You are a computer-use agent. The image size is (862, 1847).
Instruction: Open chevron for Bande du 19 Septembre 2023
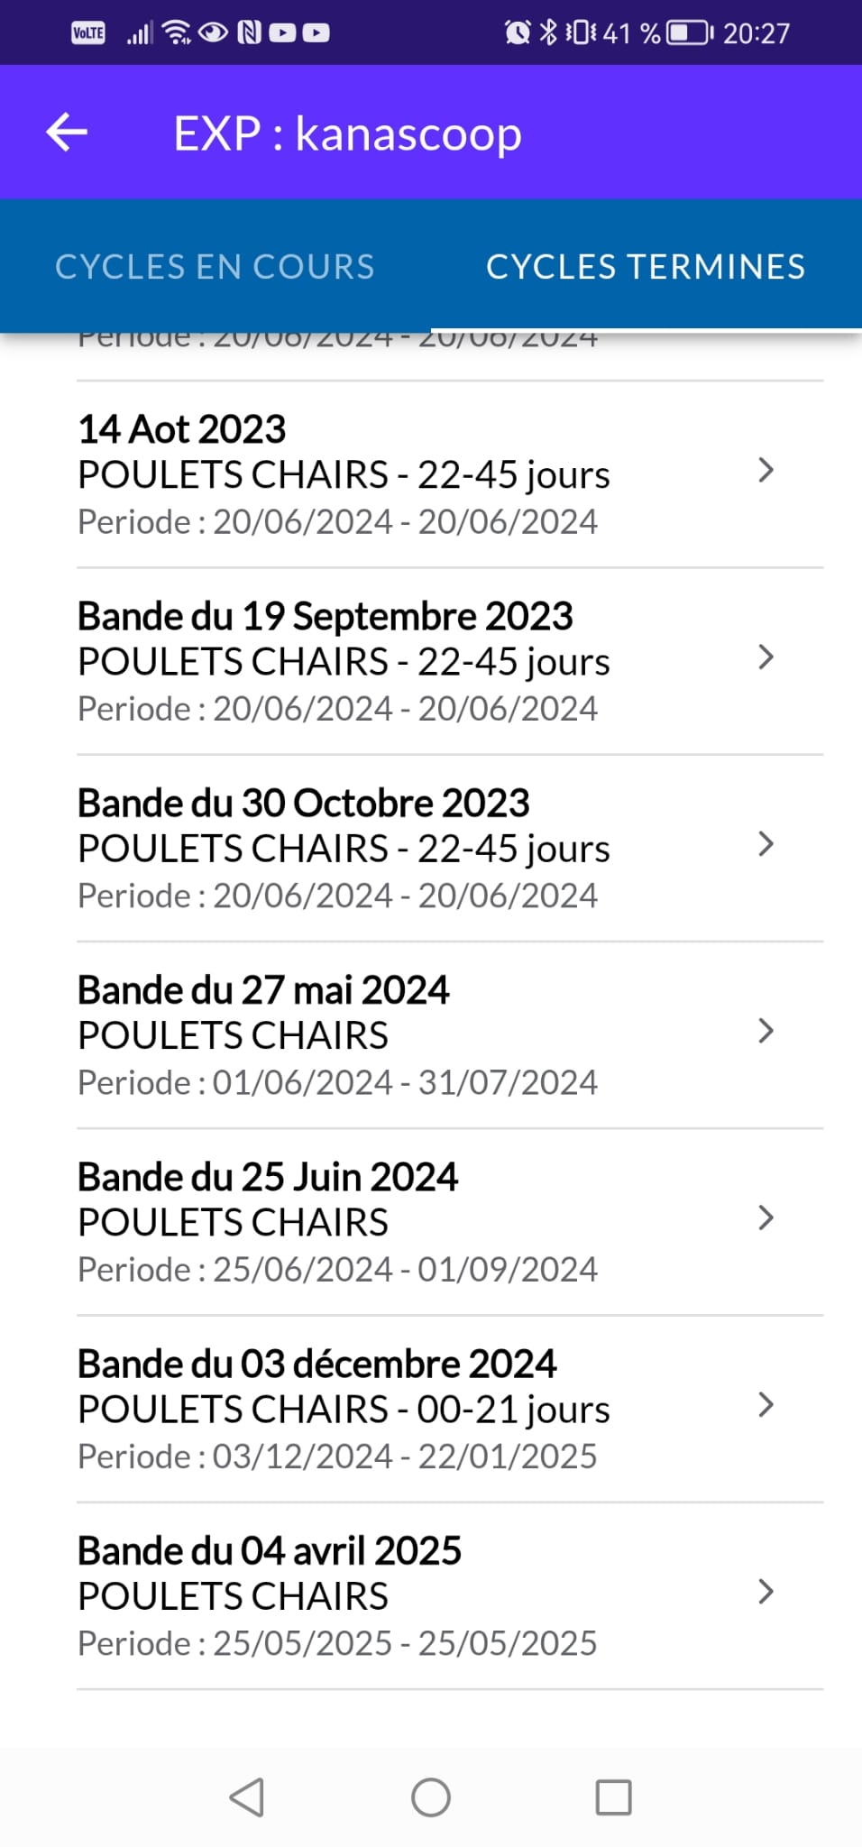click(766, 657)
